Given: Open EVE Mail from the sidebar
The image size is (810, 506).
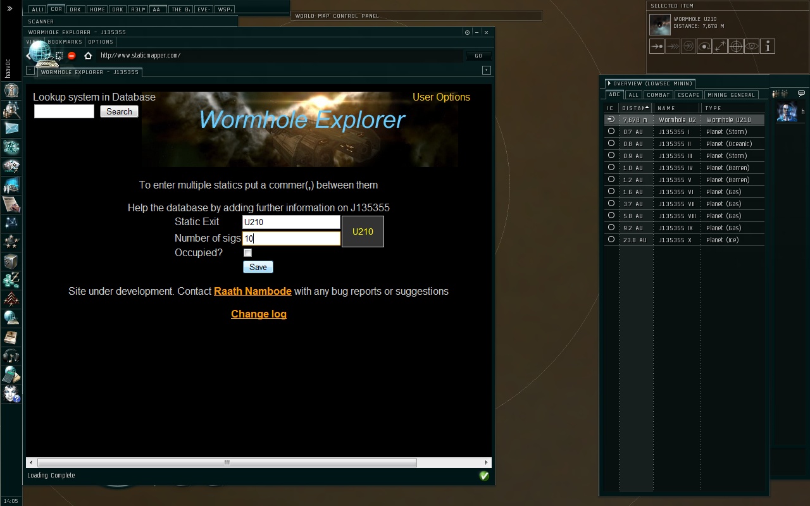Looking at the screenshot, I should [x=11, y=128].
